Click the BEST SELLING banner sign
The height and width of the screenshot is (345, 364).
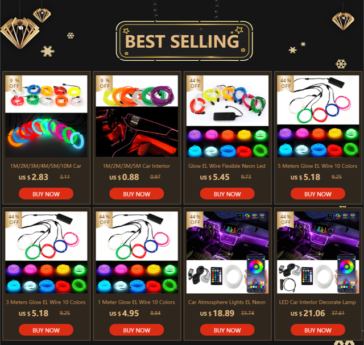coord(184,41)
